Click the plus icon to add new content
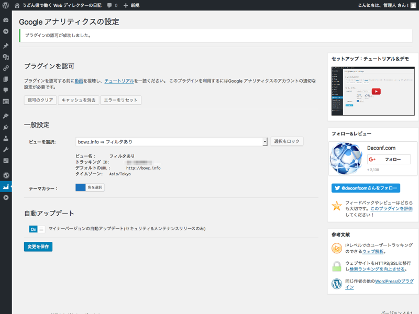The height and width of the screenshot is (314, 419). click(126, 5)
